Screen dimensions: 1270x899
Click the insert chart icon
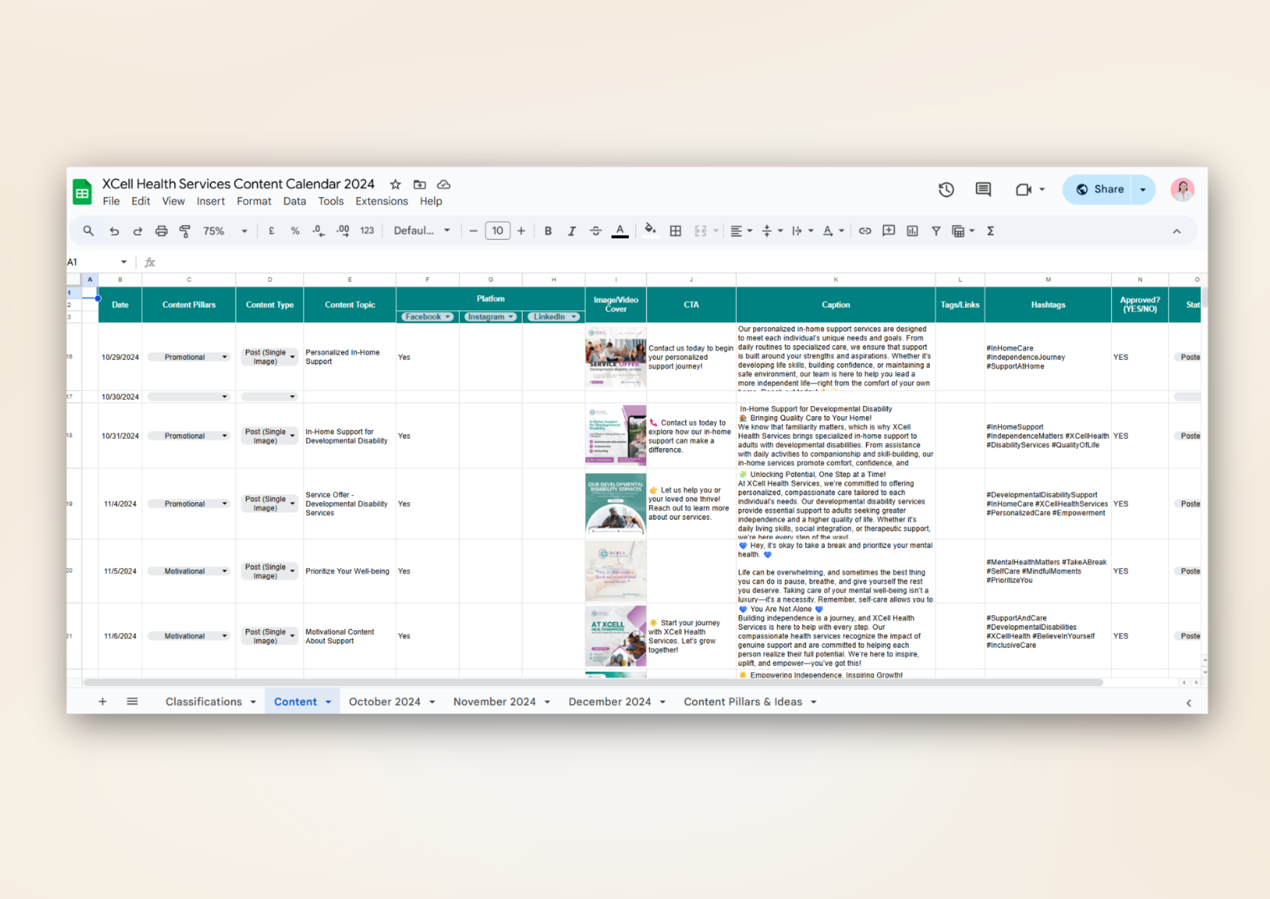(912, 231)
